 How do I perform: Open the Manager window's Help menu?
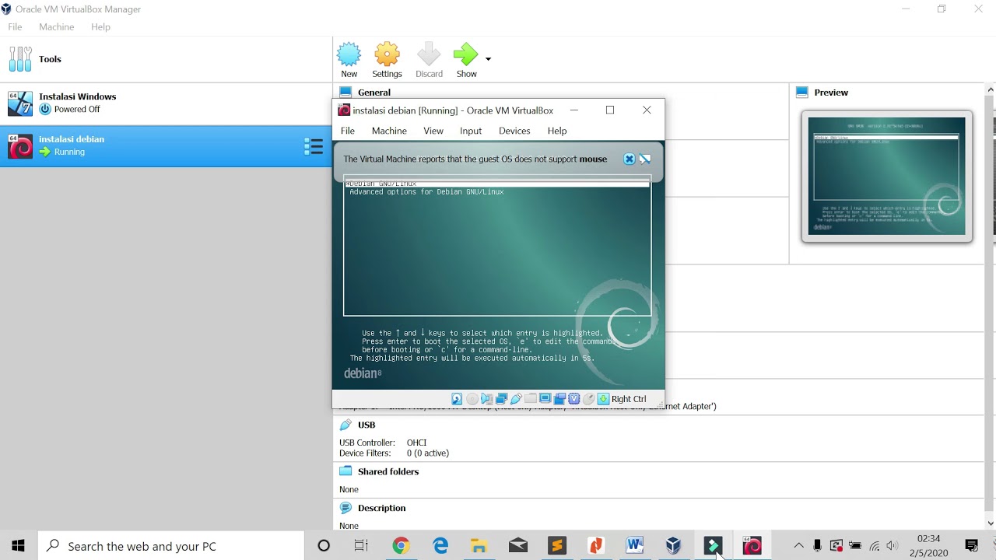click(x=100, y=26)
